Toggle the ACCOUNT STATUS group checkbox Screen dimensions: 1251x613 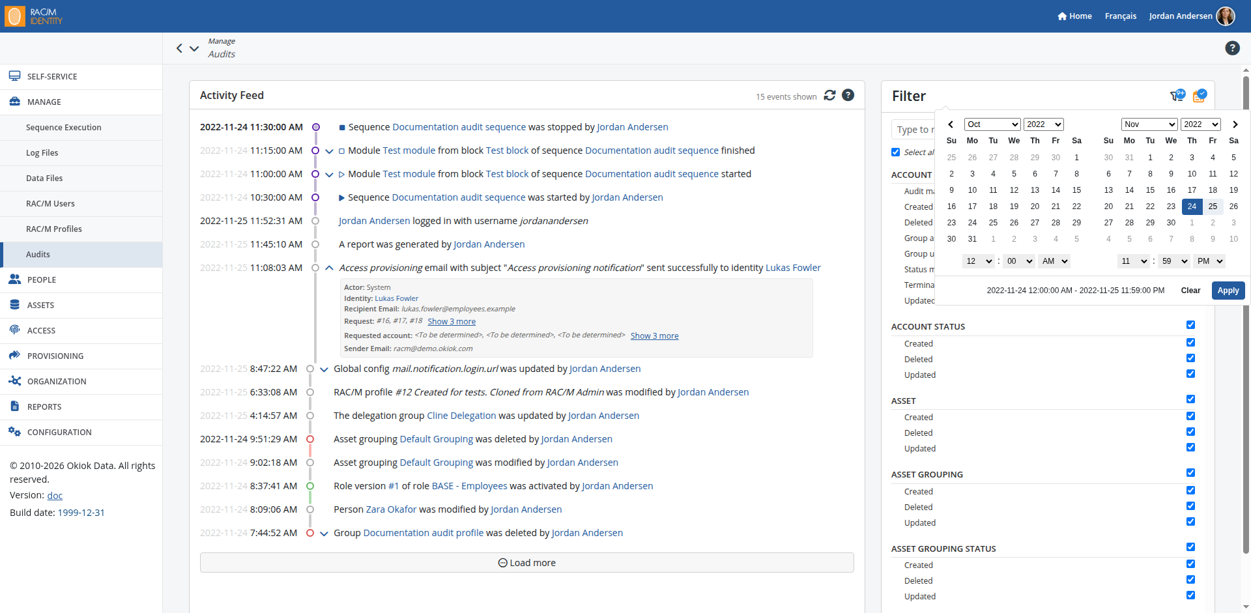(1190, 325)
